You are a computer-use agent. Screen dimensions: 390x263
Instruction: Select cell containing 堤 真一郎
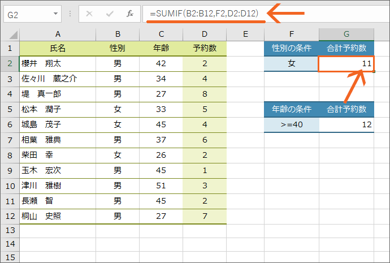58,94
